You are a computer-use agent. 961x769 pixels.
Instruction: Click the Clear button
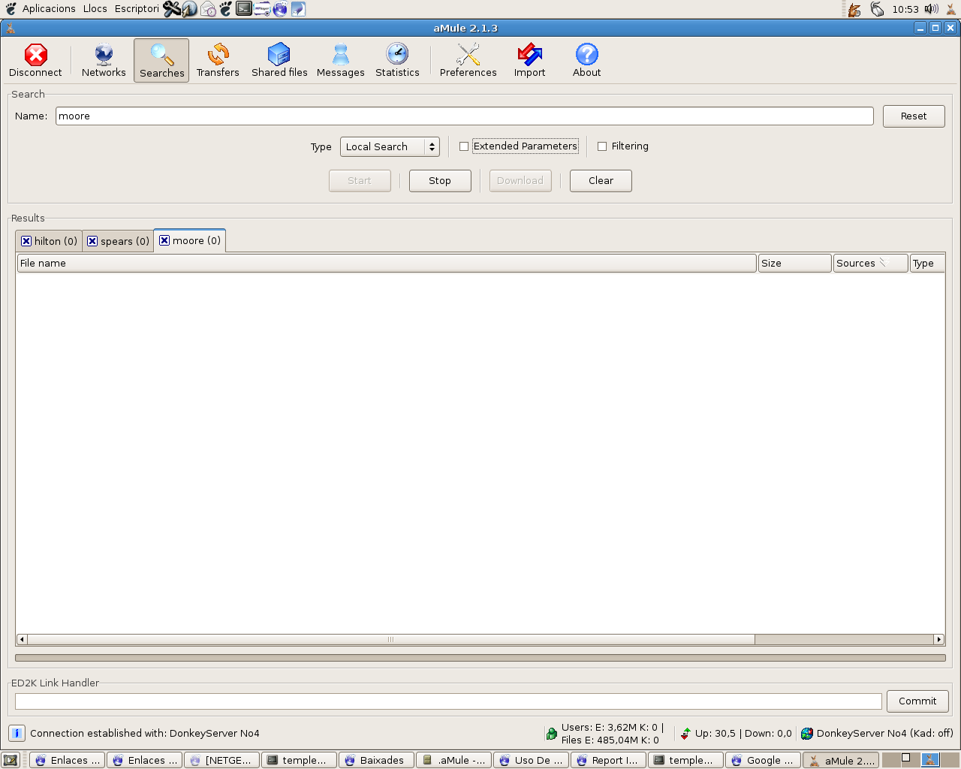pyautogui.click(x=601, y=181)
